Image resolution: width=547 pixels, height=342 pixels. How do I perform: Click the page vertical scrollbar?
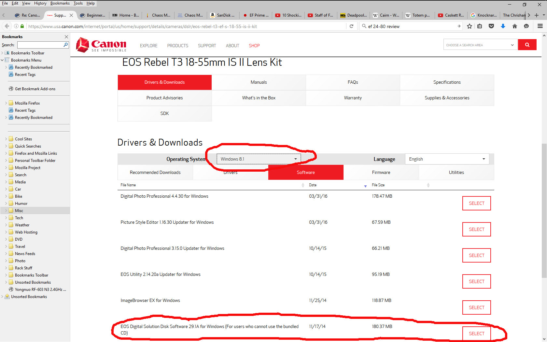click(544, 210)
